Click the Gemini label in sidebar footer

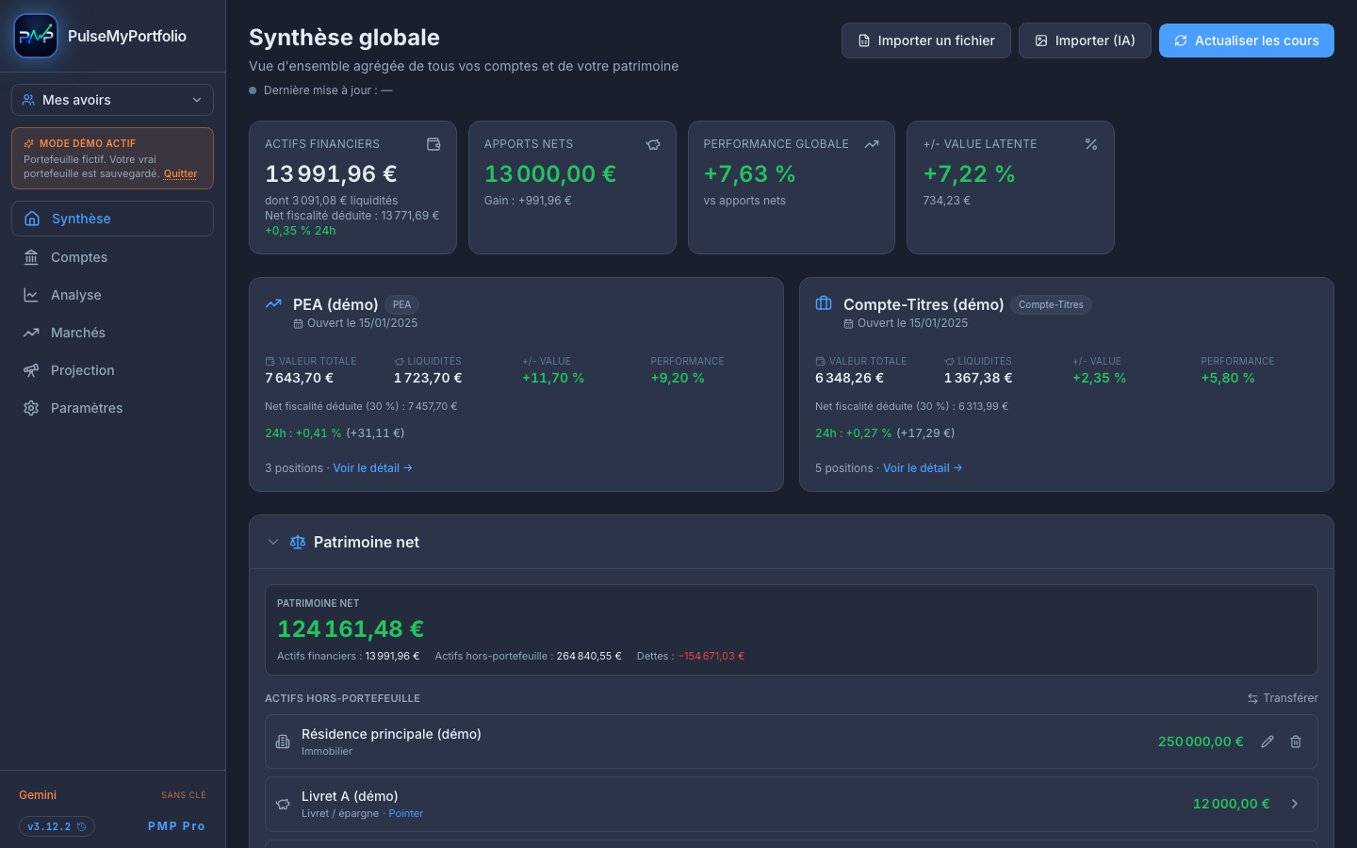[x=38, y=795]
